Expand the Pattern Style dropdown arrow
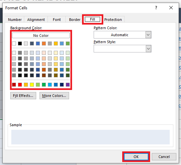181x165 pixels. click(148, 48)
